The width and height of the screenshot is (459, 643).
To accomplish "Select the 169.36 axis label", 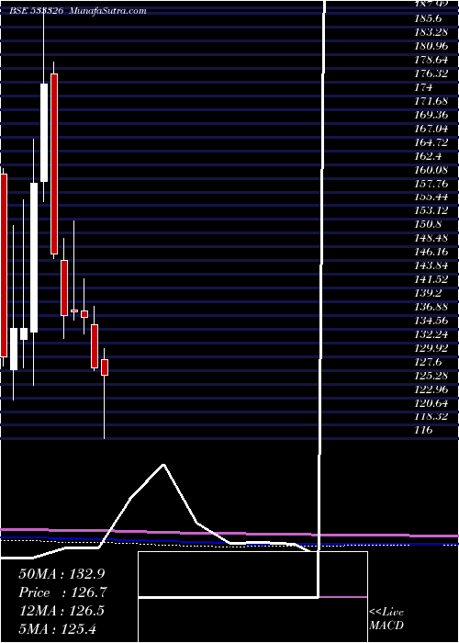I will pyautogui.click(x=431, y=115).
